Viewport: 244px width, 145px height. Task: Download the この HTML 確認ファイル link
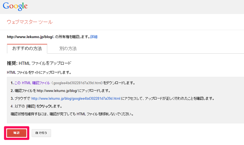32,83
